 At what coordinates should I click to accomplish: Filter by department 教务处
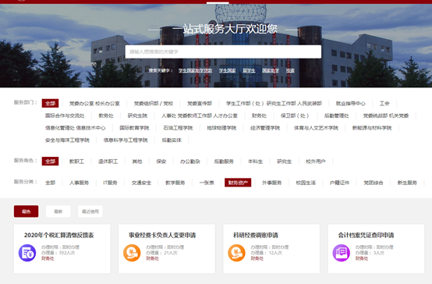(106, 115)
